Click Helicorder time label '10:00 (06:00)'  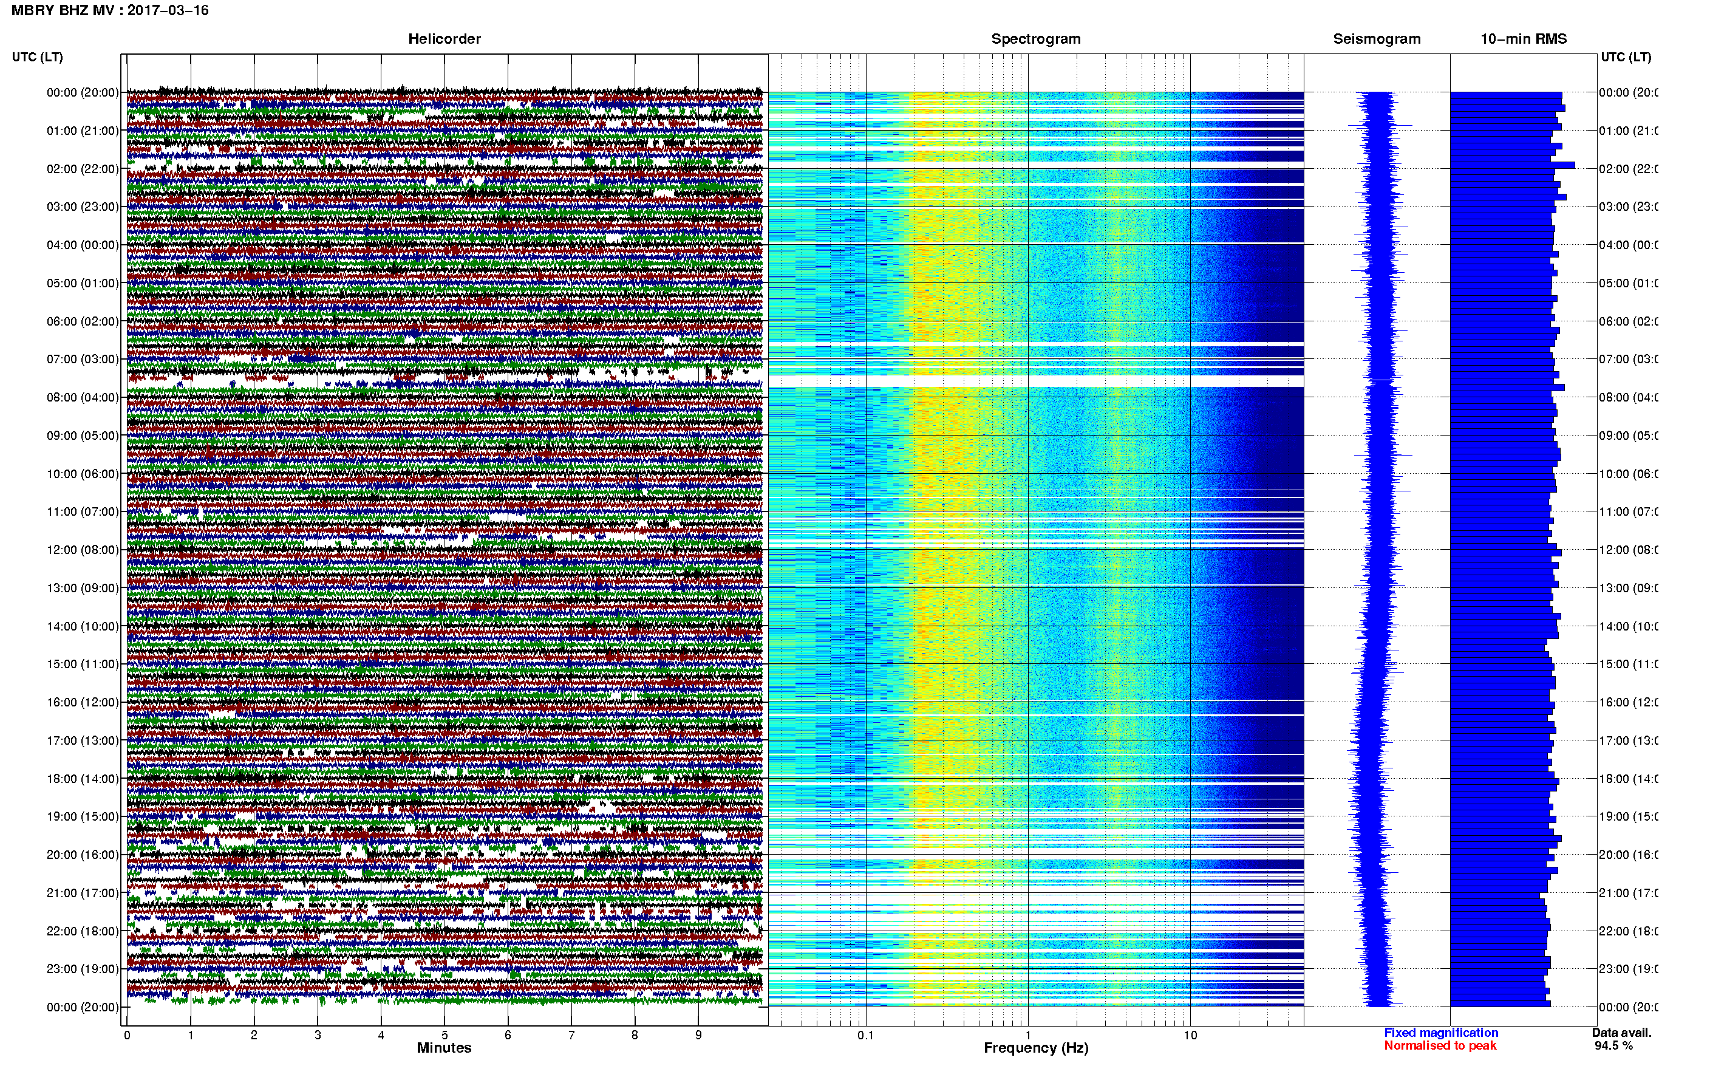83,474
